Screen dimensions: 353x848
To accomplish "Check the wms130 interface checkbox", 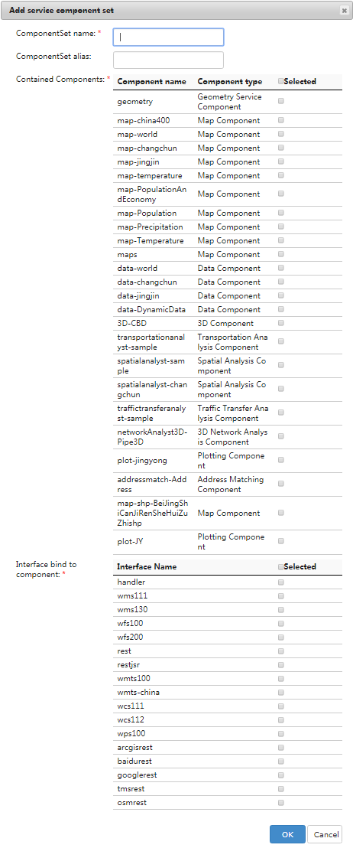I will (280, 610).
